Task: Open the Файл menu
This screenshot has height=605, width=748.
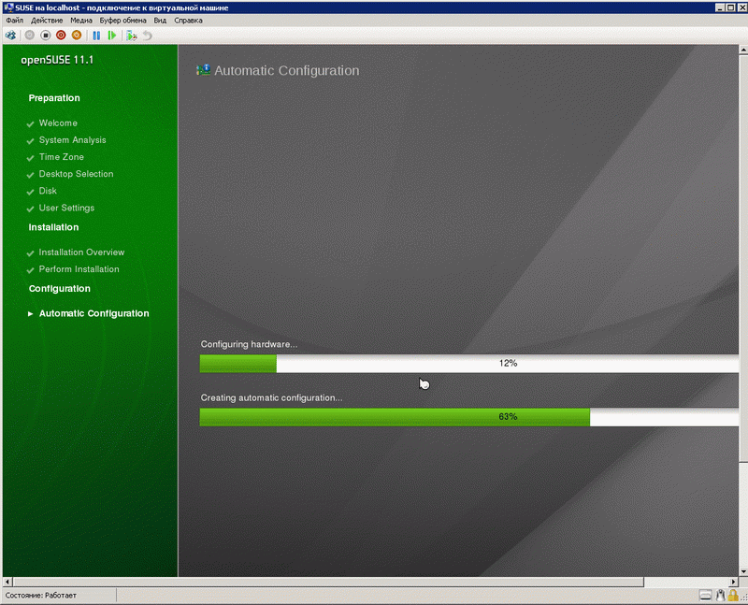Action: 15,21
